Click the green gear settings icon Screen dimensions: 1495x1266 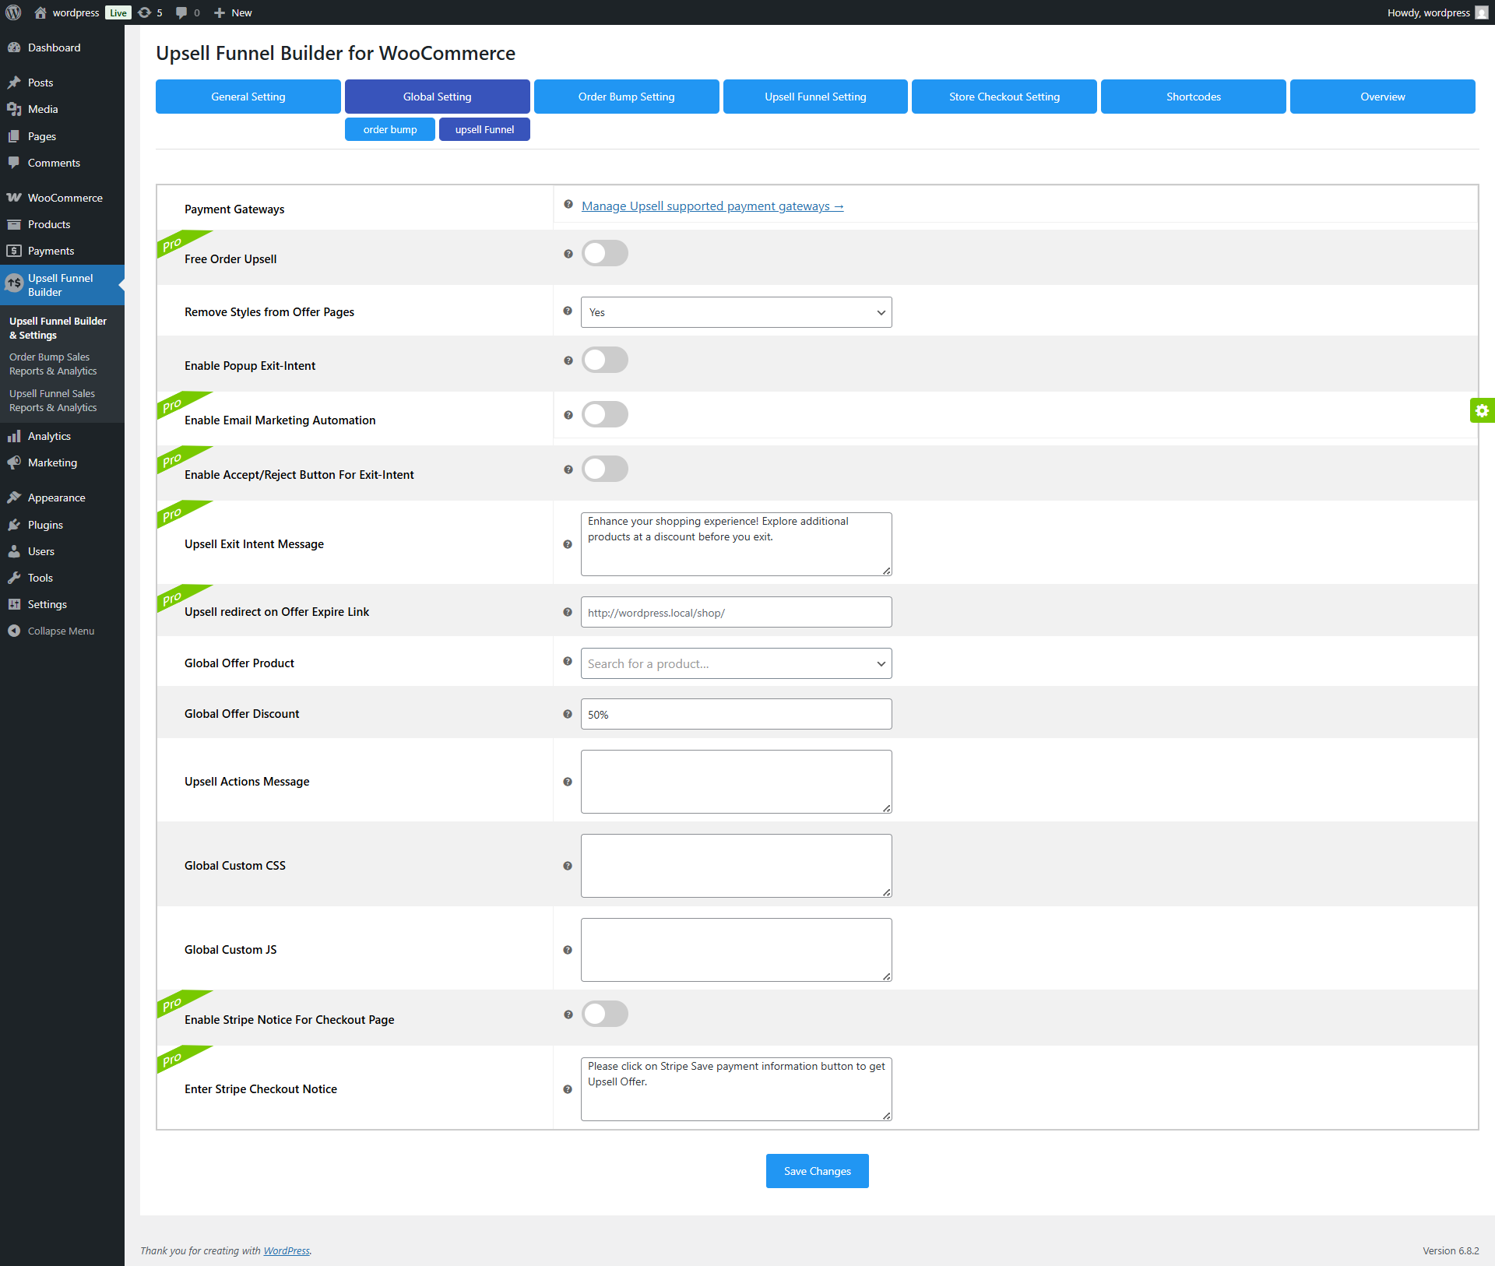pyautogui.click(x=1482, y=410)
